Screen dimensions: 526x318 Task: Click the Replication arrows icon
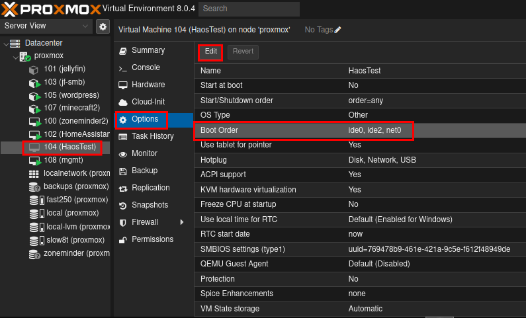[123, 188]
